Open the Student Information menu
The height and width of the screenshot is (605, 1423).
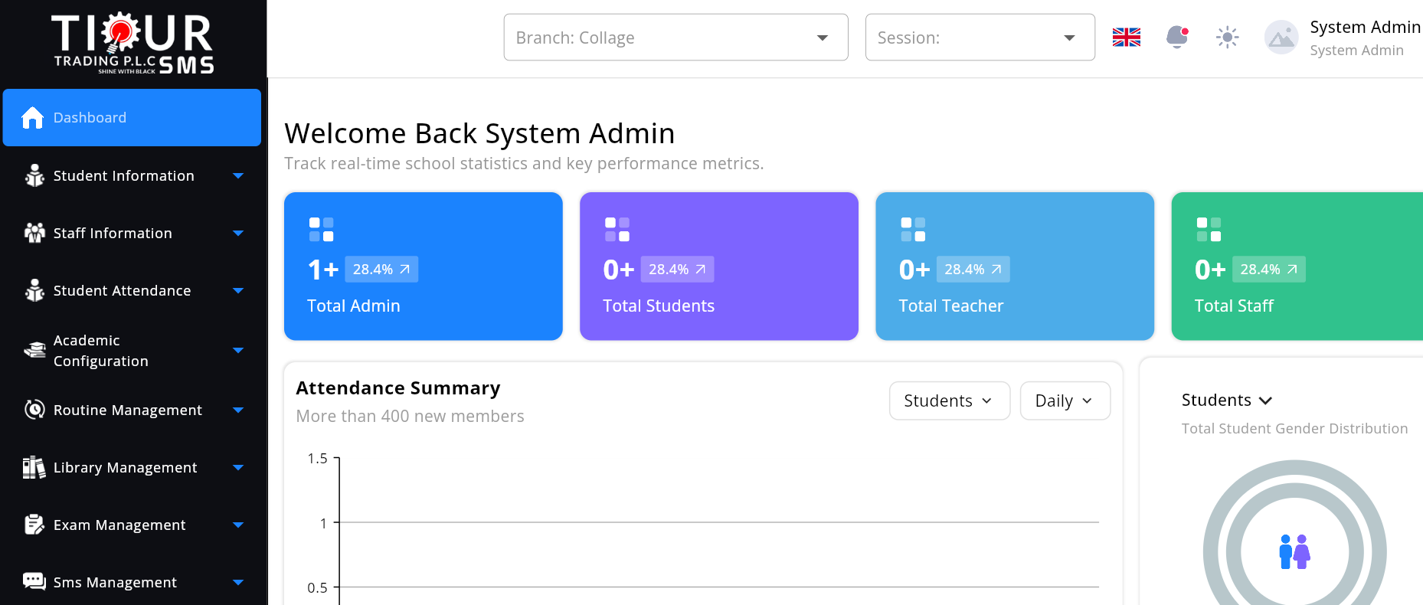coord(132,175)
